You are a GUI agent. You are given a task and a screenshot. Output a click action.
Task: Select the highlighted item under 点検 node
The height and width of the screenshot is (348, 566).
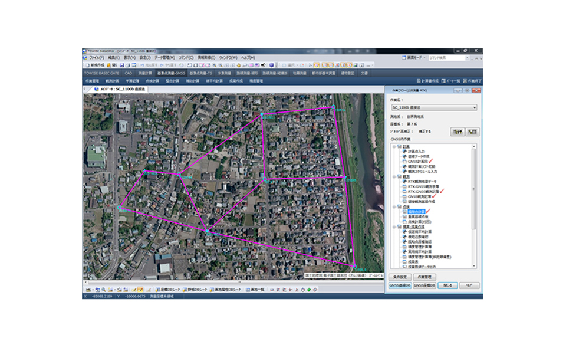click(415, 211)
